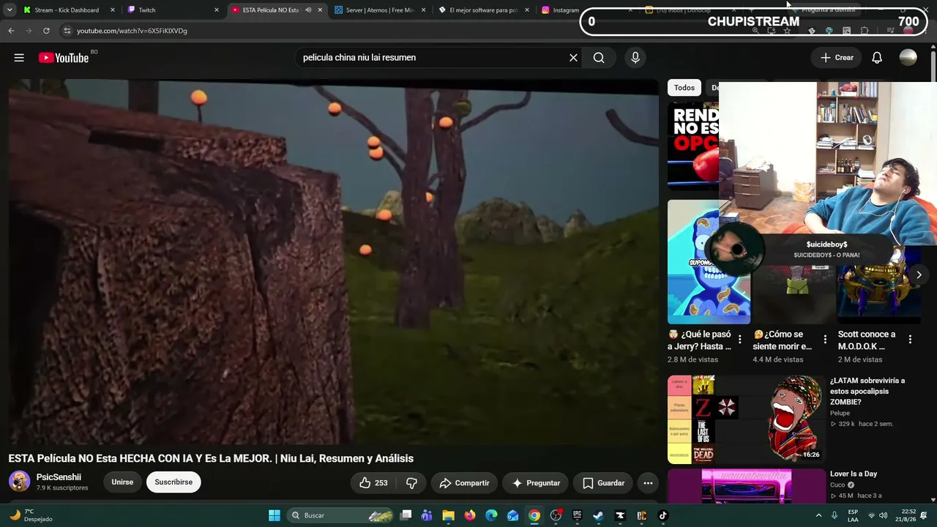Clear the search box text
This screenshot has height=527, width=937.
573,58
